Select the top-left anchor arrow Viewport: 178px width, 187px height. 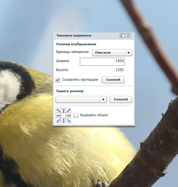(58, 110)
